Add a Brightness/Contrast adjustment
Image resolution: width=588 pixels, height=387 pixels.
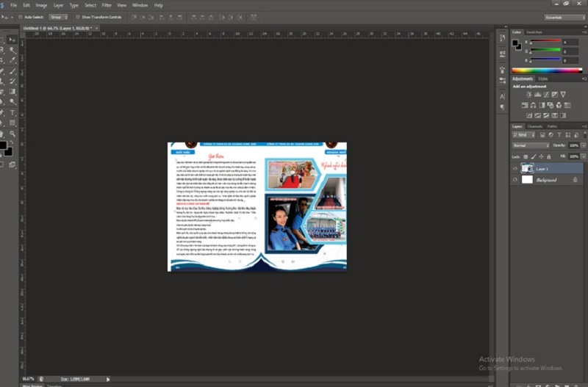coord(528,95)
